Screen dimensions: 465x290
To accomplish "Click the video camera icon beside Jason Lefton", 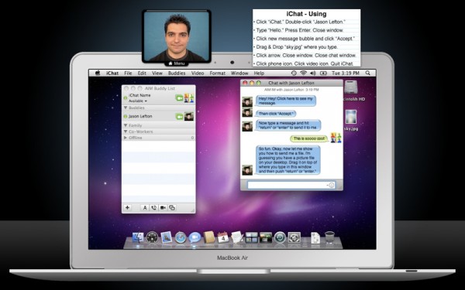I will pyautogui.click(x=179, y=117).
